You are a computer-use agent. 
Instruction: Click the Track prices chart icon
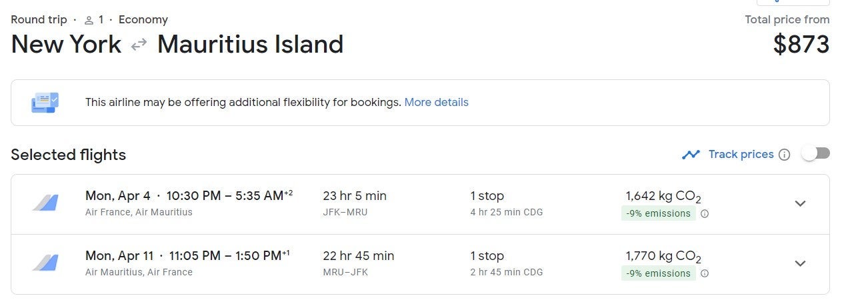point(691,155)
